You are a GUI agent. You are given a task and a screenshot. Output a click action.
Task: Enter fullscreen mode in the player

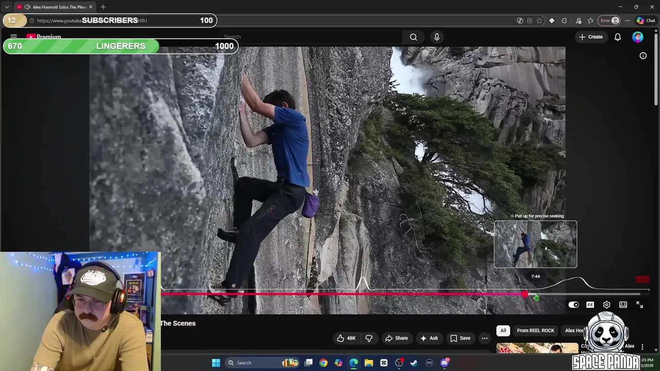pos(639,305)
